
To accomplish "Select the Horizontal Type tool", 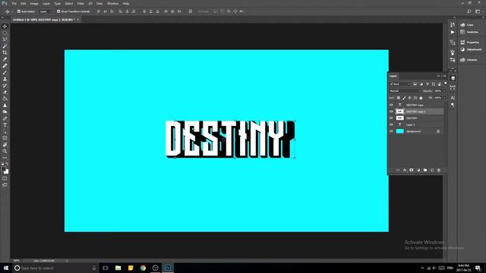I will 5,125.
